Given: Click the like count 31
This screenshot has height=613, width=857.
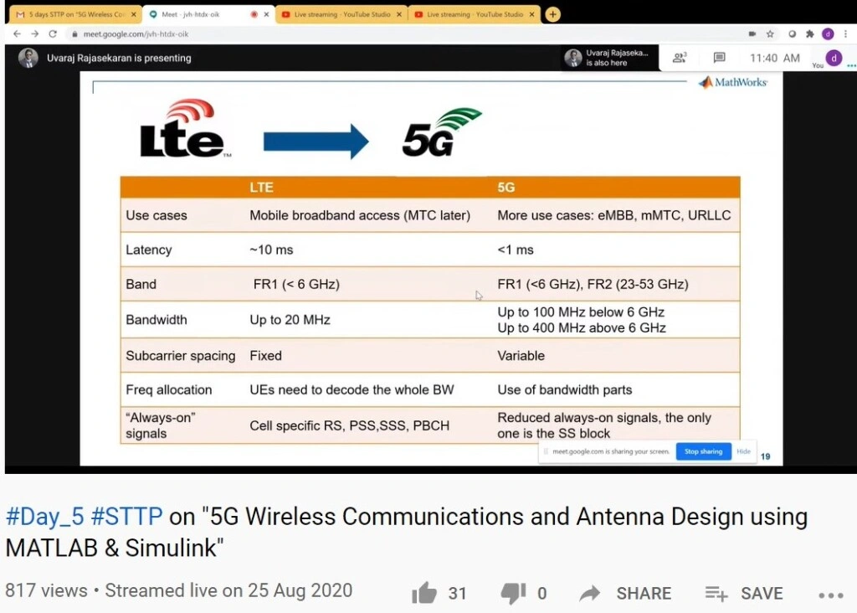Looking at the screenshot, I should 457,593.
